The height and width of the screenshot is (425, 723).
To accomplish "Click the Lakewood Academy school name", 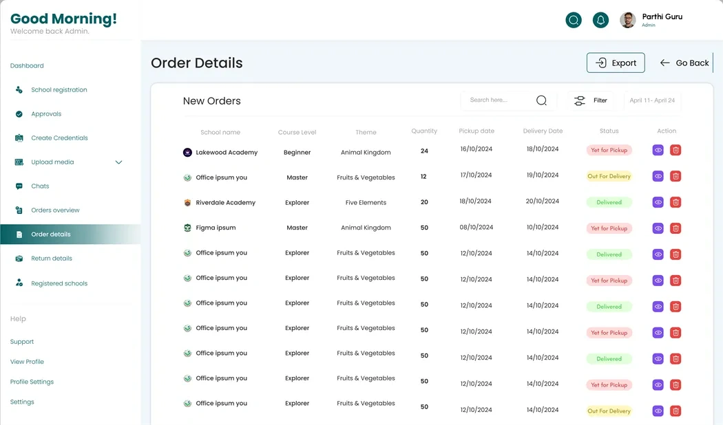I will [x=227, y=153].
